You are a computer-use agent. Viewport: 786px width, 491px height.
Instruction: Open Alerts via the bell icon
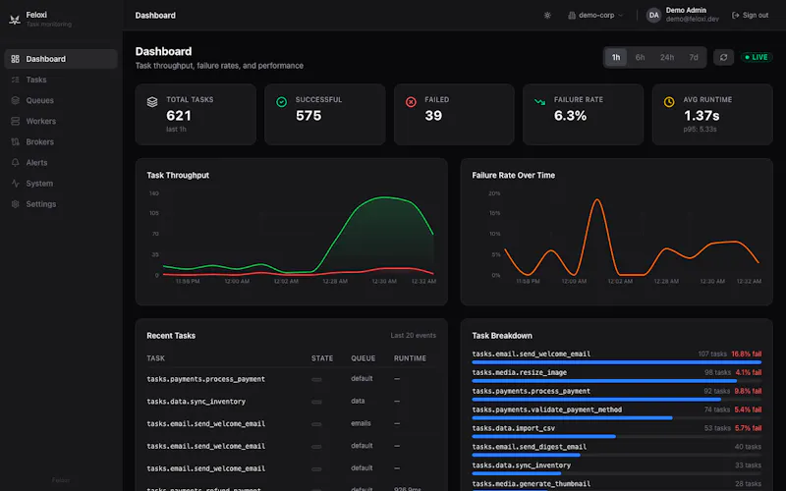16,163
